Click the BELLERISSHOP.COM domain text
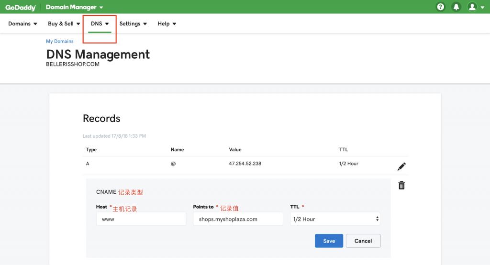490x265 pixels. tap(73, 64)
